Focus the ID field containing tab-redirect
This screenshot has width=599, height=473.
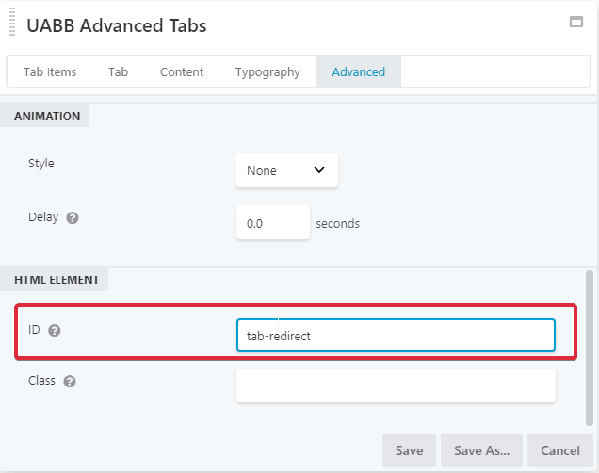[396, 336]
